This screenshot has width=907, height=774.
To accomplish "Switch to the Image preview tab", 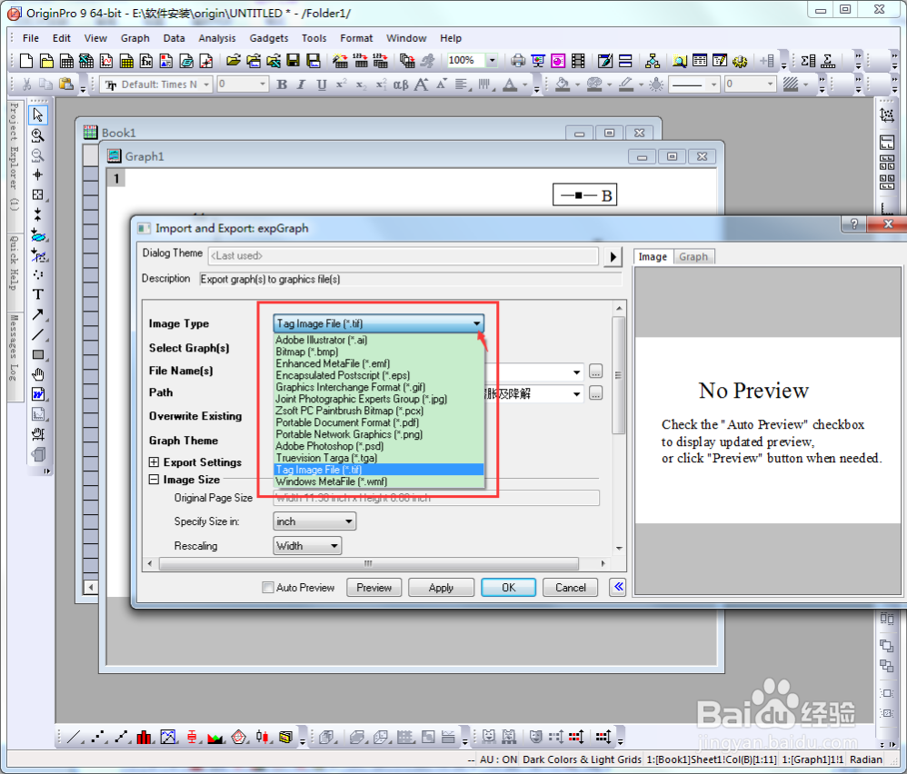I will click(x=653, y=257).
